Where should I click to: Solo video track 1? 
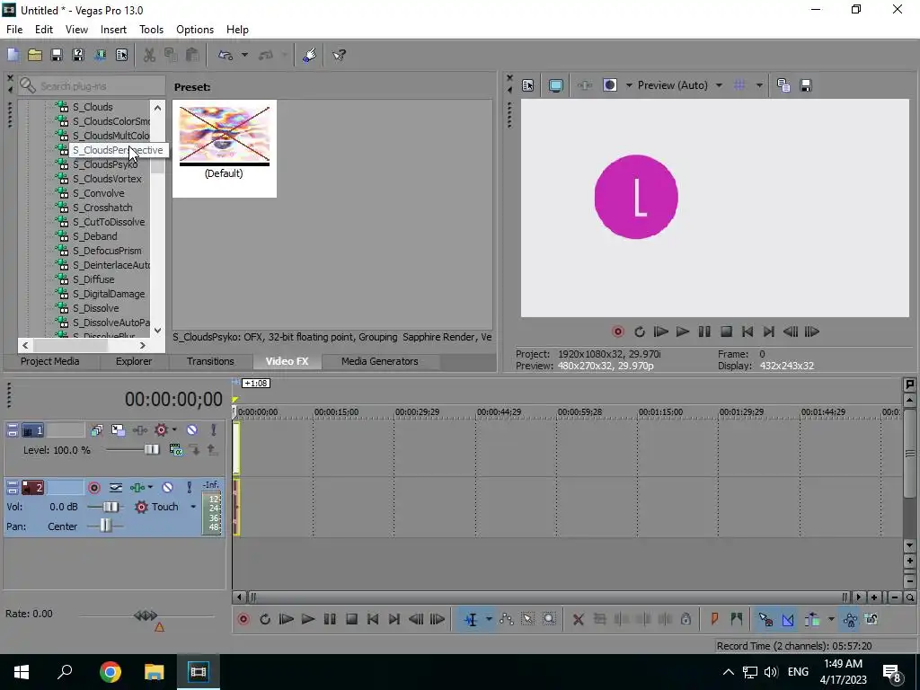[x=214, y=430]
